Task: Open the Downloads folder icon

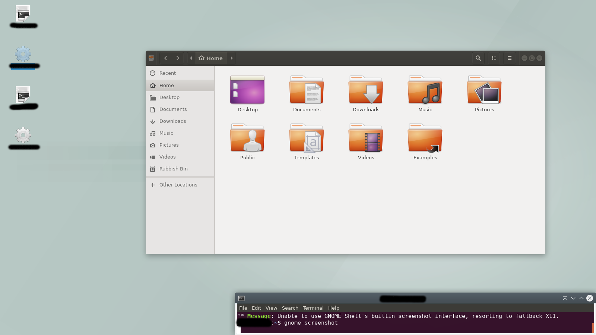Action: pyautogui.click(x=366, y=90)
